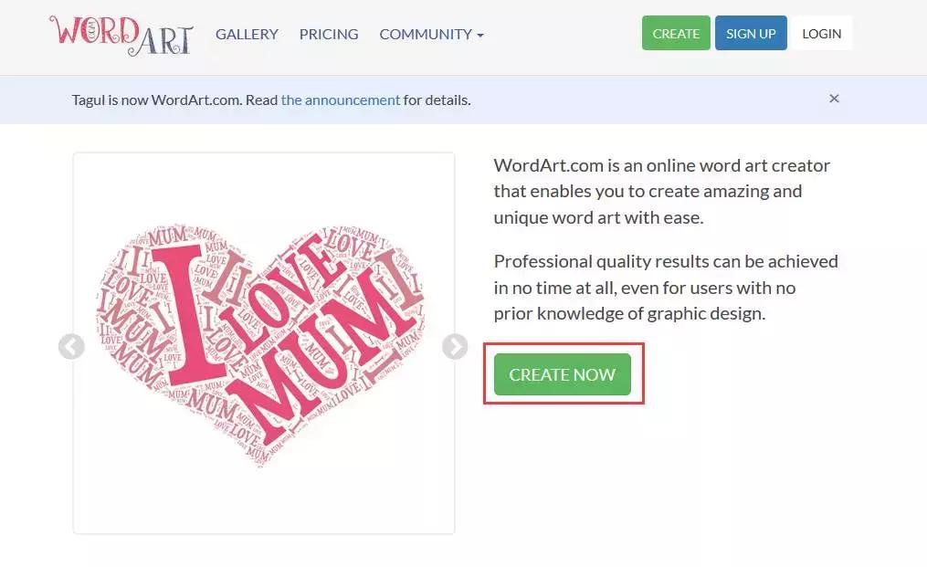
Task: Follow the announcement link
Action: click(x=341, y=100)
